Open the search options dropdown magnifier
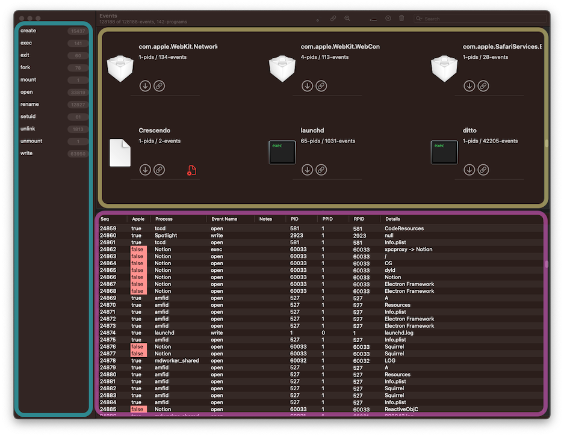This screenshot has height=436, width=564. click(x=419, y=19)
